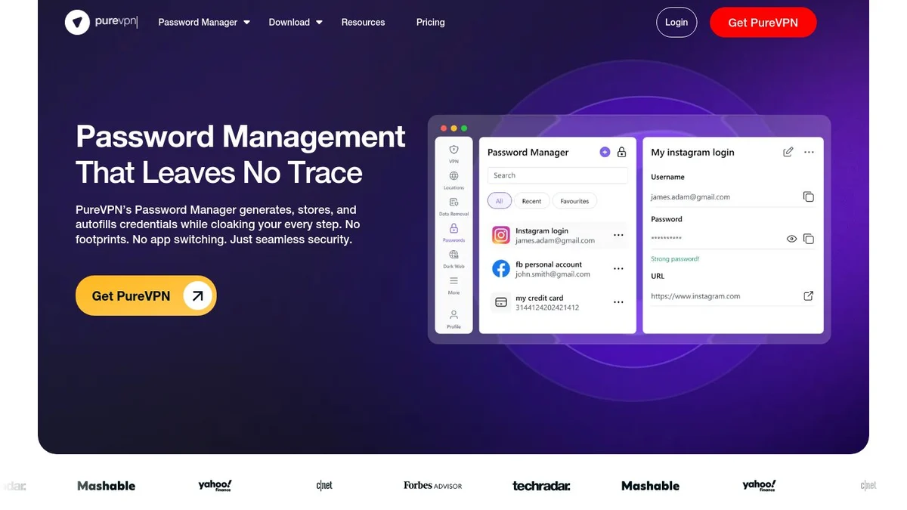Select the Favourites filter tab
Image resolution: width=907 pixels, height=510 pixels.
(574, 201)
